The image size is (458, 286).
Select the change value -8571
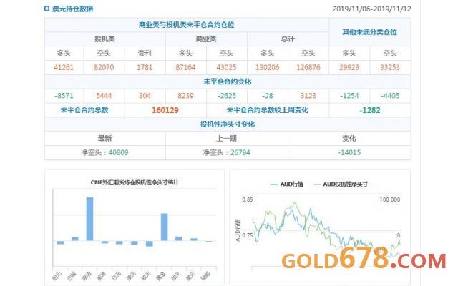[x=64, y=96]
